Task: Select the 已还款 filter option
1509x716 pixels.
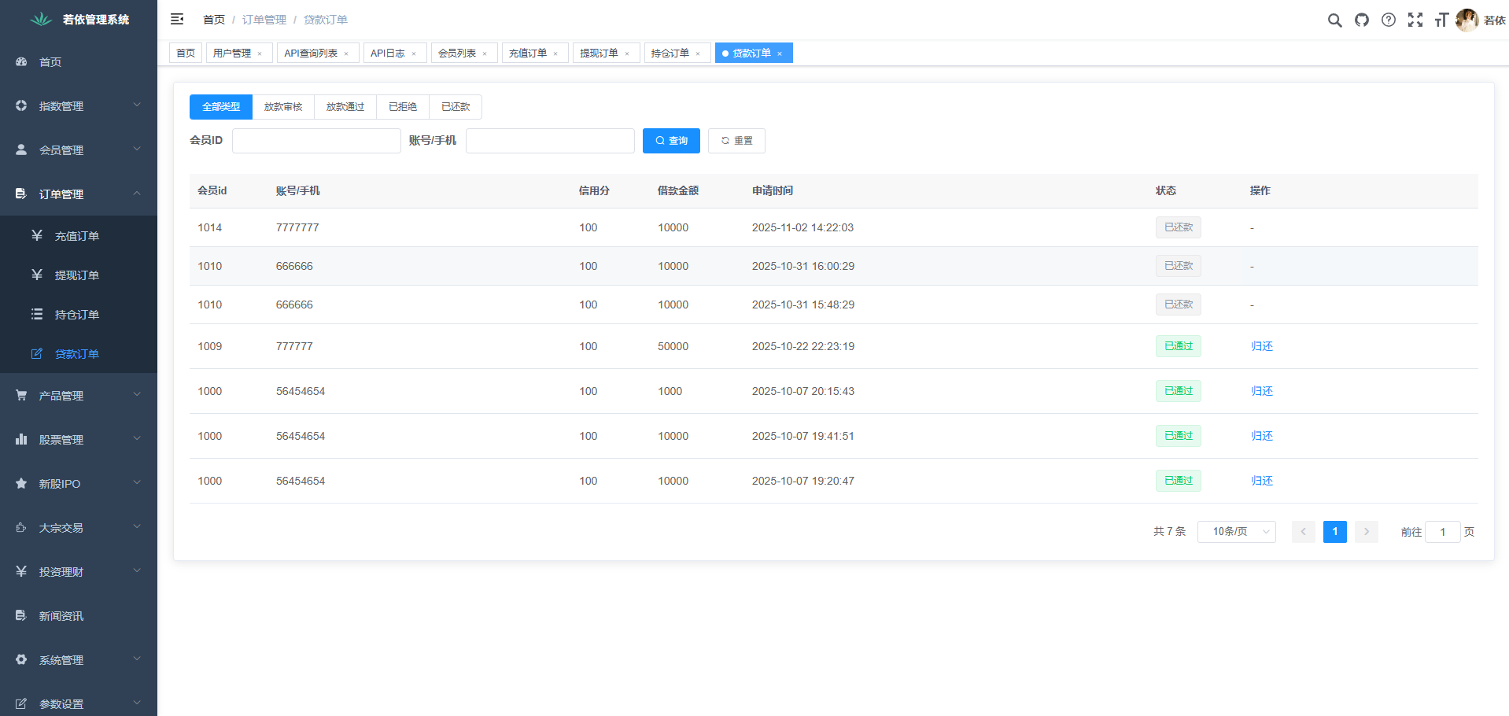Action: point(456,107)
